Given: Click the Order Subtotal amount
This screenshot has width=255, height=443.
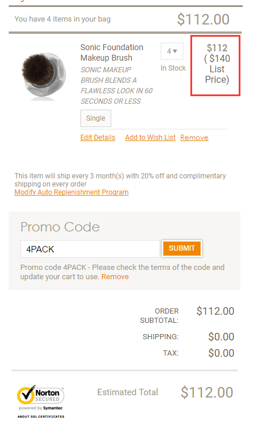Looking at the screenshot, I should click(215, 311).
